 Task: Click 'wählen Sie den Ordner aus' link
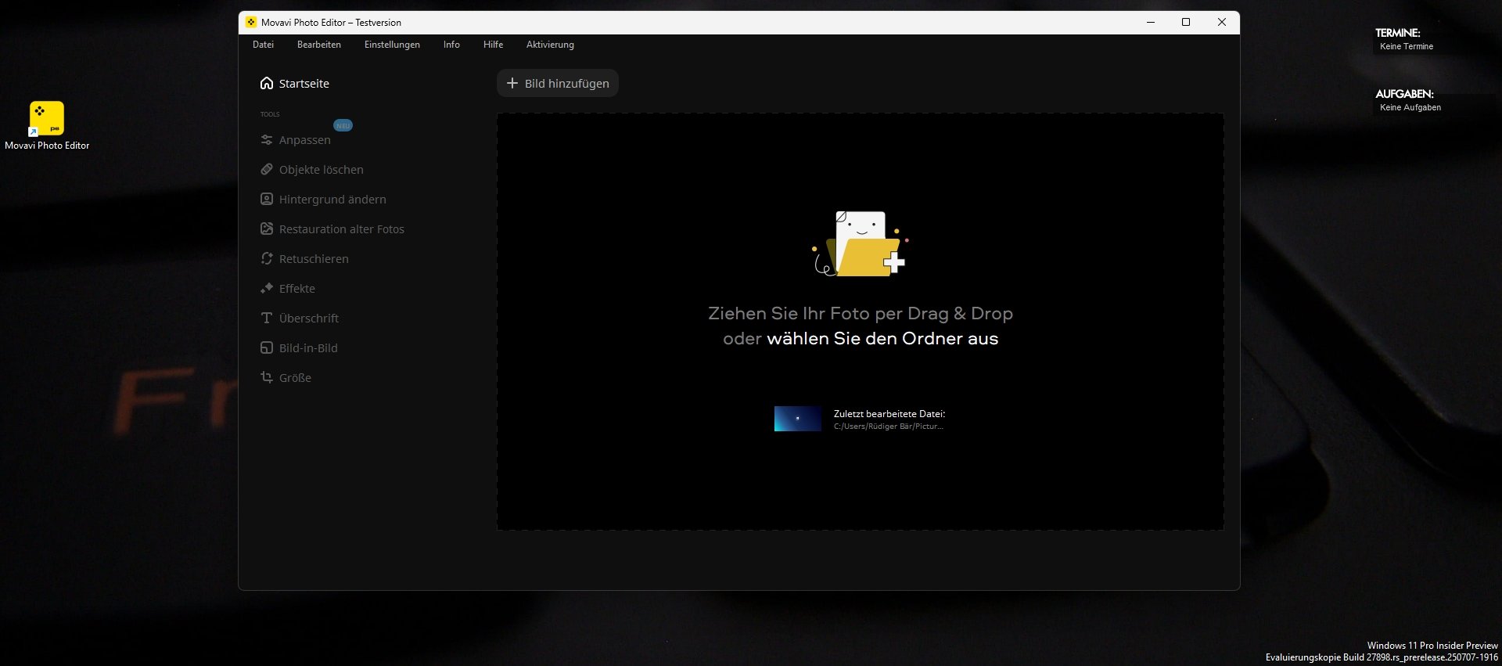[x=882, y=338]
